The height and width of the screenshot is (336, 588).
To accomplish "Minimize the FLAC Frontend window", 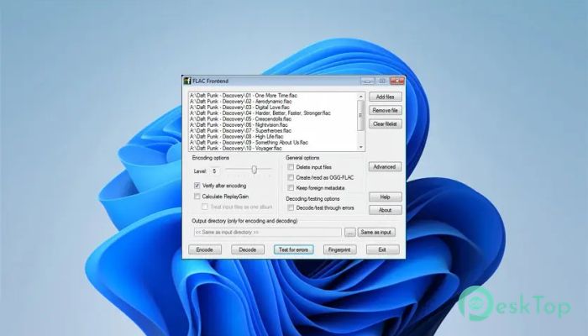I will (x=368, y=81).
